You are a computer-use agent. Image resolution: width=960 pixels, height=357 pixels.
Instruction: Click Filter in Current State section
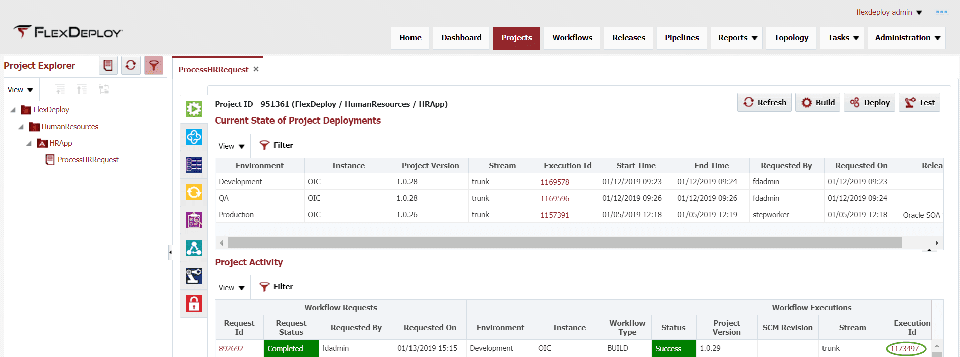point(277,145)
